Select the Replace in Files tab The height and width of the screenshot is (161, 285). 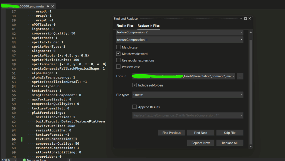tap(149, 26)
